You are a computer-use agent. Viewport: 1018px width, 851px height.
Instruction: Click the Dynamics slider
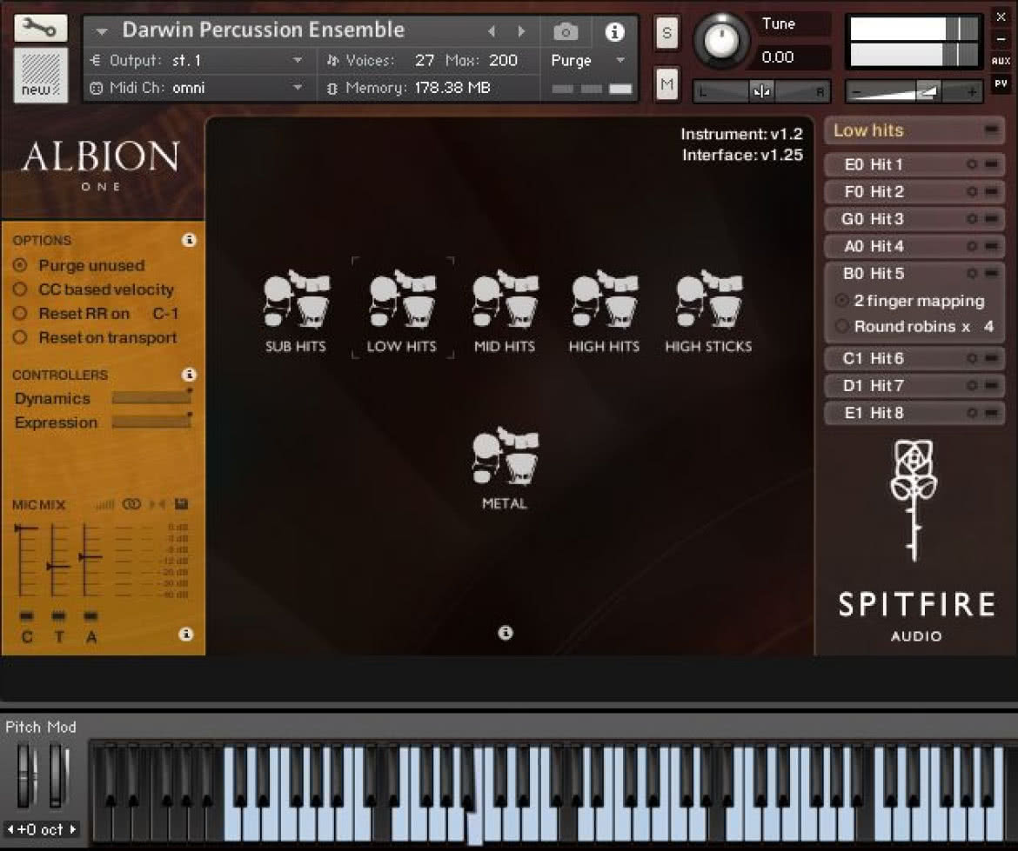tap(152, 397)
